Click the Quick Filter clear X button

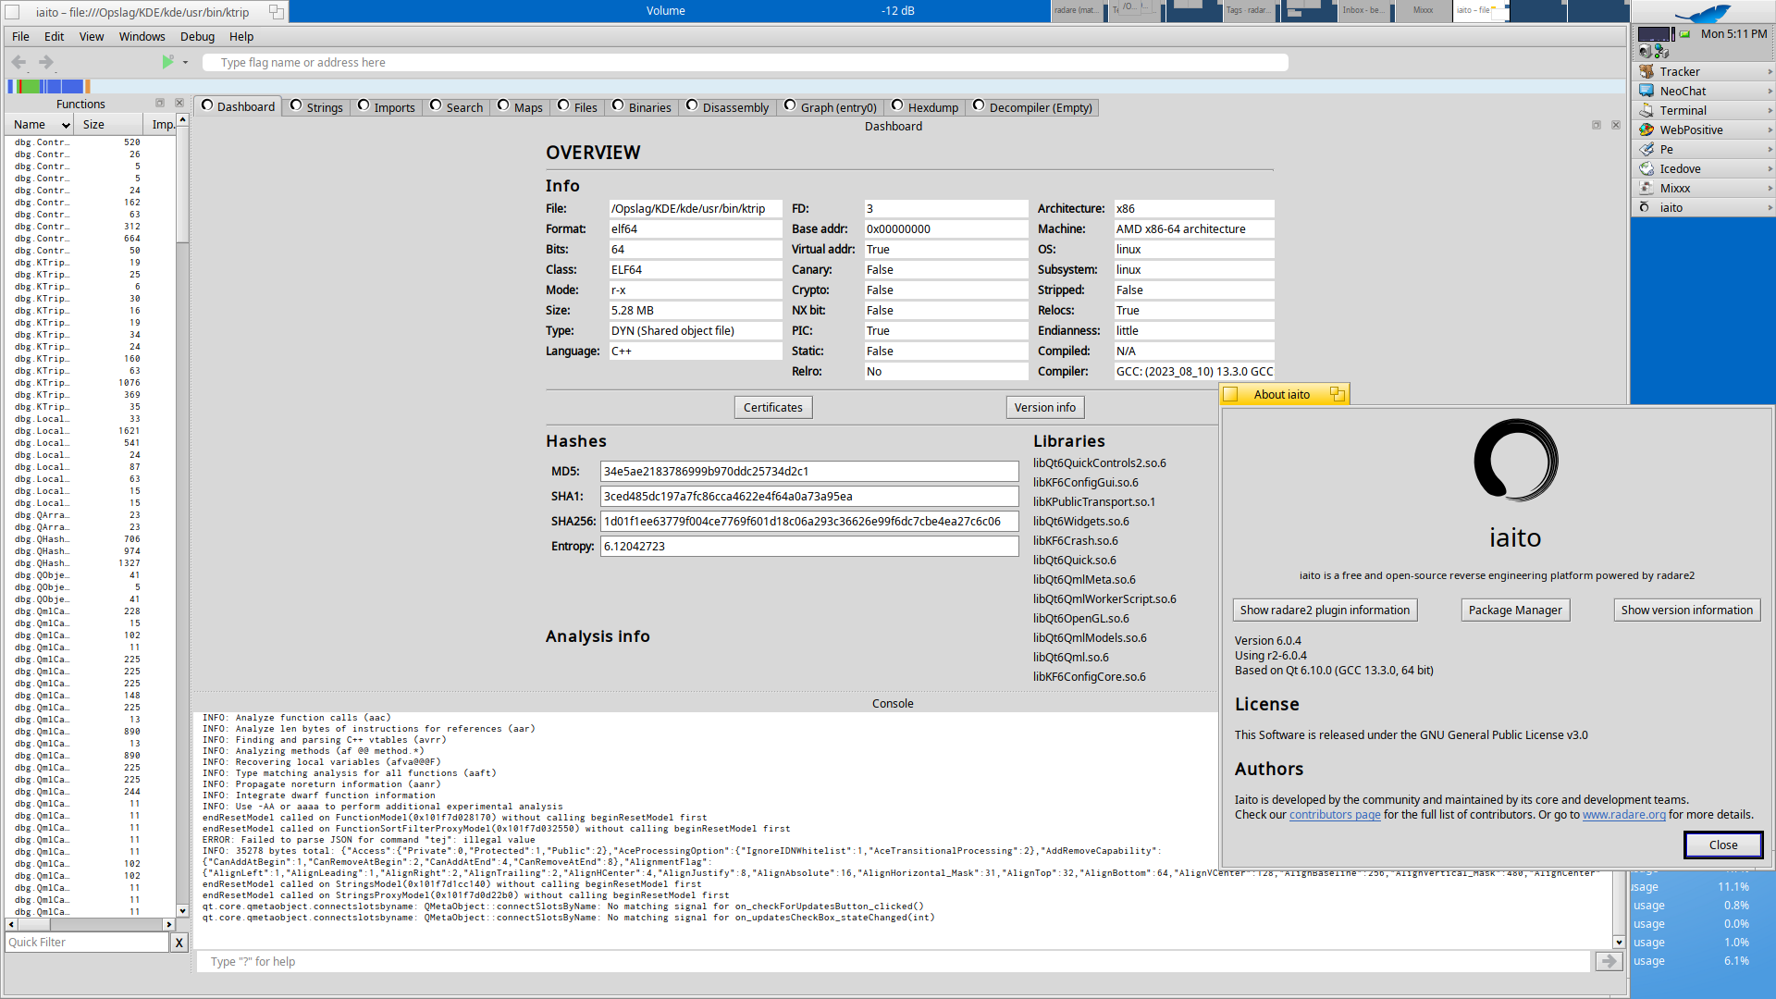click(179, 942)
